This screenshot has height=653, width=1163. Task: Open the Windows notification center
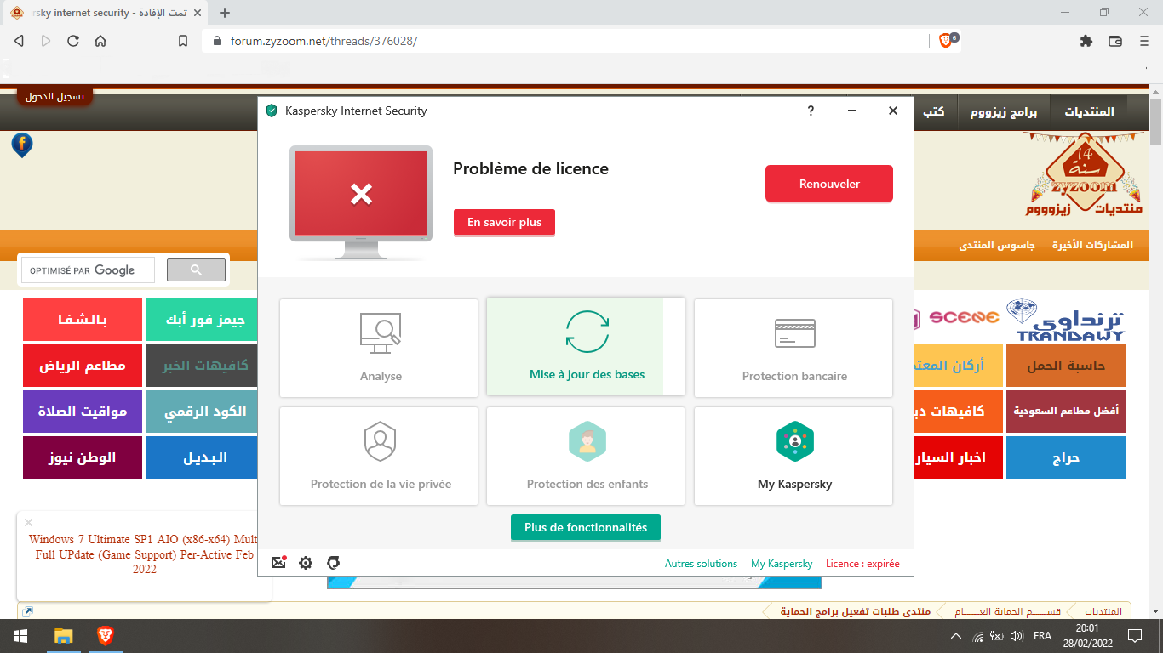tap(1134, 636)
